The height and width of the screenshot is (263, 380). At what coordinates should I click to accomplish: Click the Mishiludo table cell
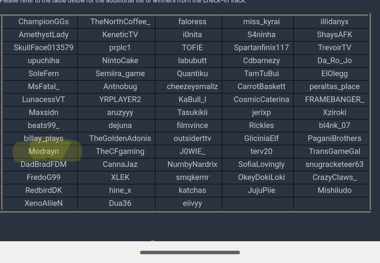click(x=334, y=190)
